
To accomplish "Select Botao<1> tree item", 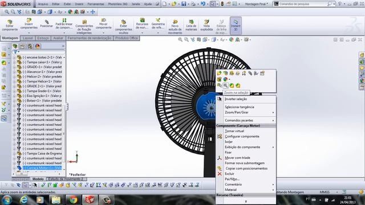I will [42, 101].
